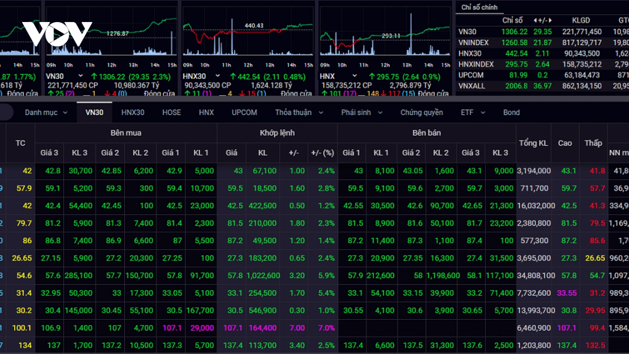This screenshot has width=629, height=354.
Task: Click the VN30 row in index panel
Action: coord(543,31)
